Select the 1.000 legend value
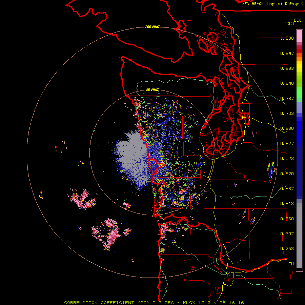The height and width of the screenshot is (305, 305). coord(287,38)
